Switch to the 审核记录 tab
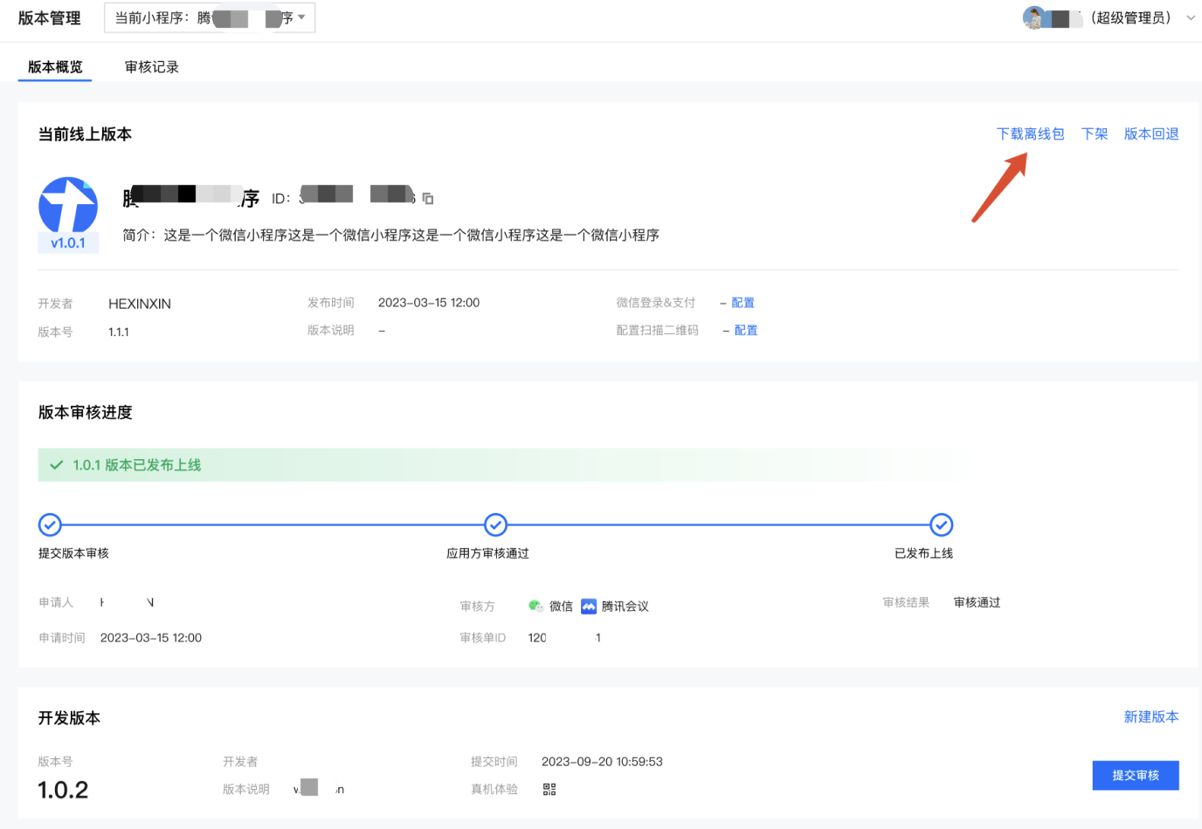 [152, 67]
